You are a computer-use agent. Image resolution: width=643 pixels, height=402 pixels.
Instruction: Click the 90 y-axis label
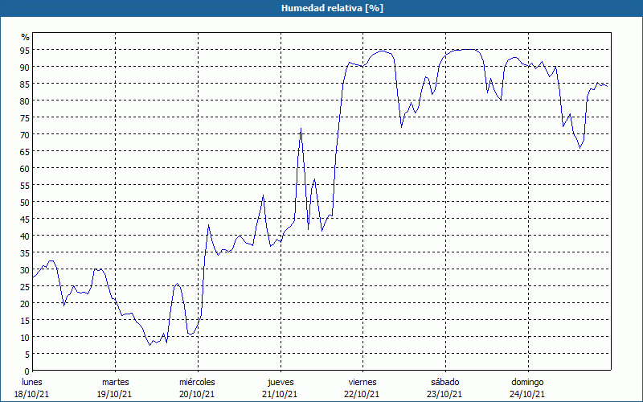point(25,67)
